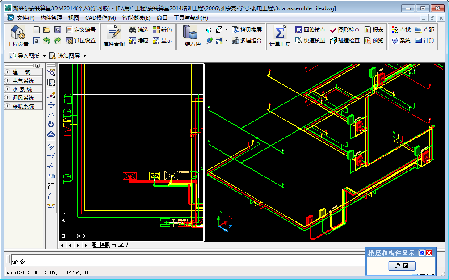The height and width of the screenshot is (280, 449).
Task: Expand the 电气系统 category
Action: click(23, 81)
